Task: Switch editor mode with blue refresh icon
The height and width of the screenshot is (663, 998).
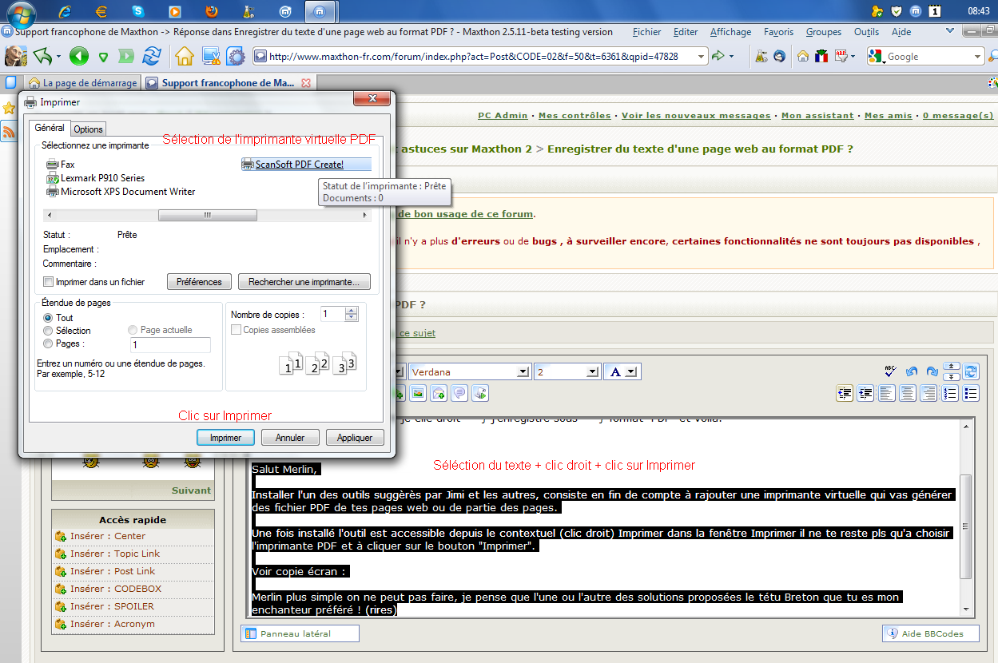Action: (x=971, y=371)
